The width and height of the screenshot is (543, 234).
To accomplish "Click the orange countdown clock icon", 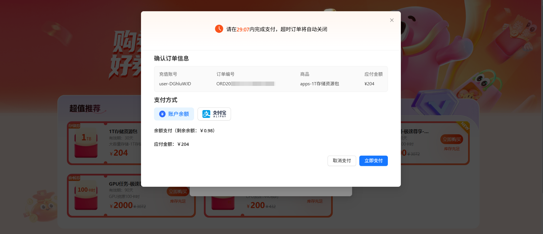I will pos(219,29).
